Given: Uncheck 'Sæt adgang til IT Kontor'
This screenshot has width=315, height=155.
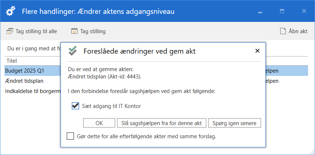Looking at the screenshot, I should coord(75,106).
